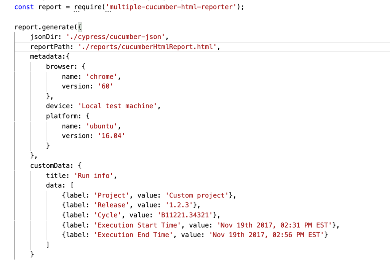
Task: Click the 'metadata' property name
Action: [48, 56]
